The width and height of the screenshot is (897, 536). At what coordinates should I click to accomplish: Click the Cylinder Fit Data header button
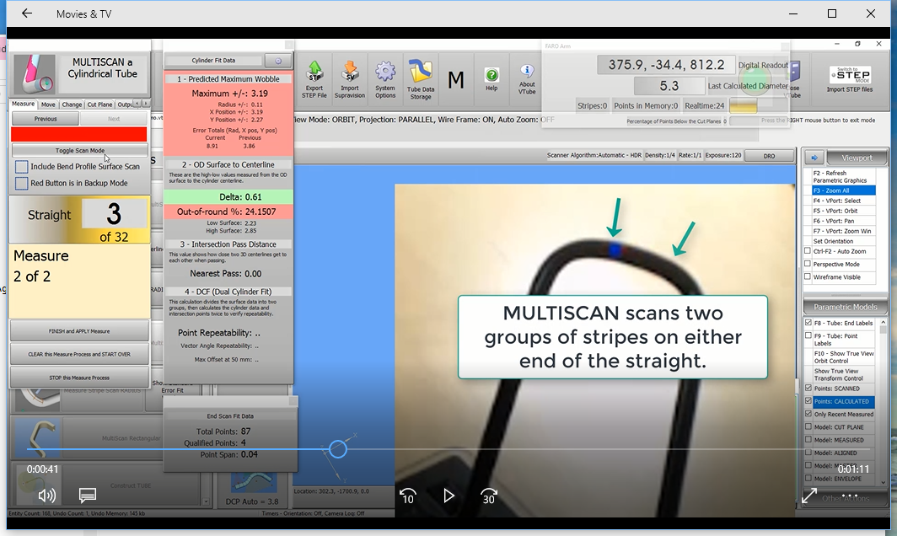(213, 61)
